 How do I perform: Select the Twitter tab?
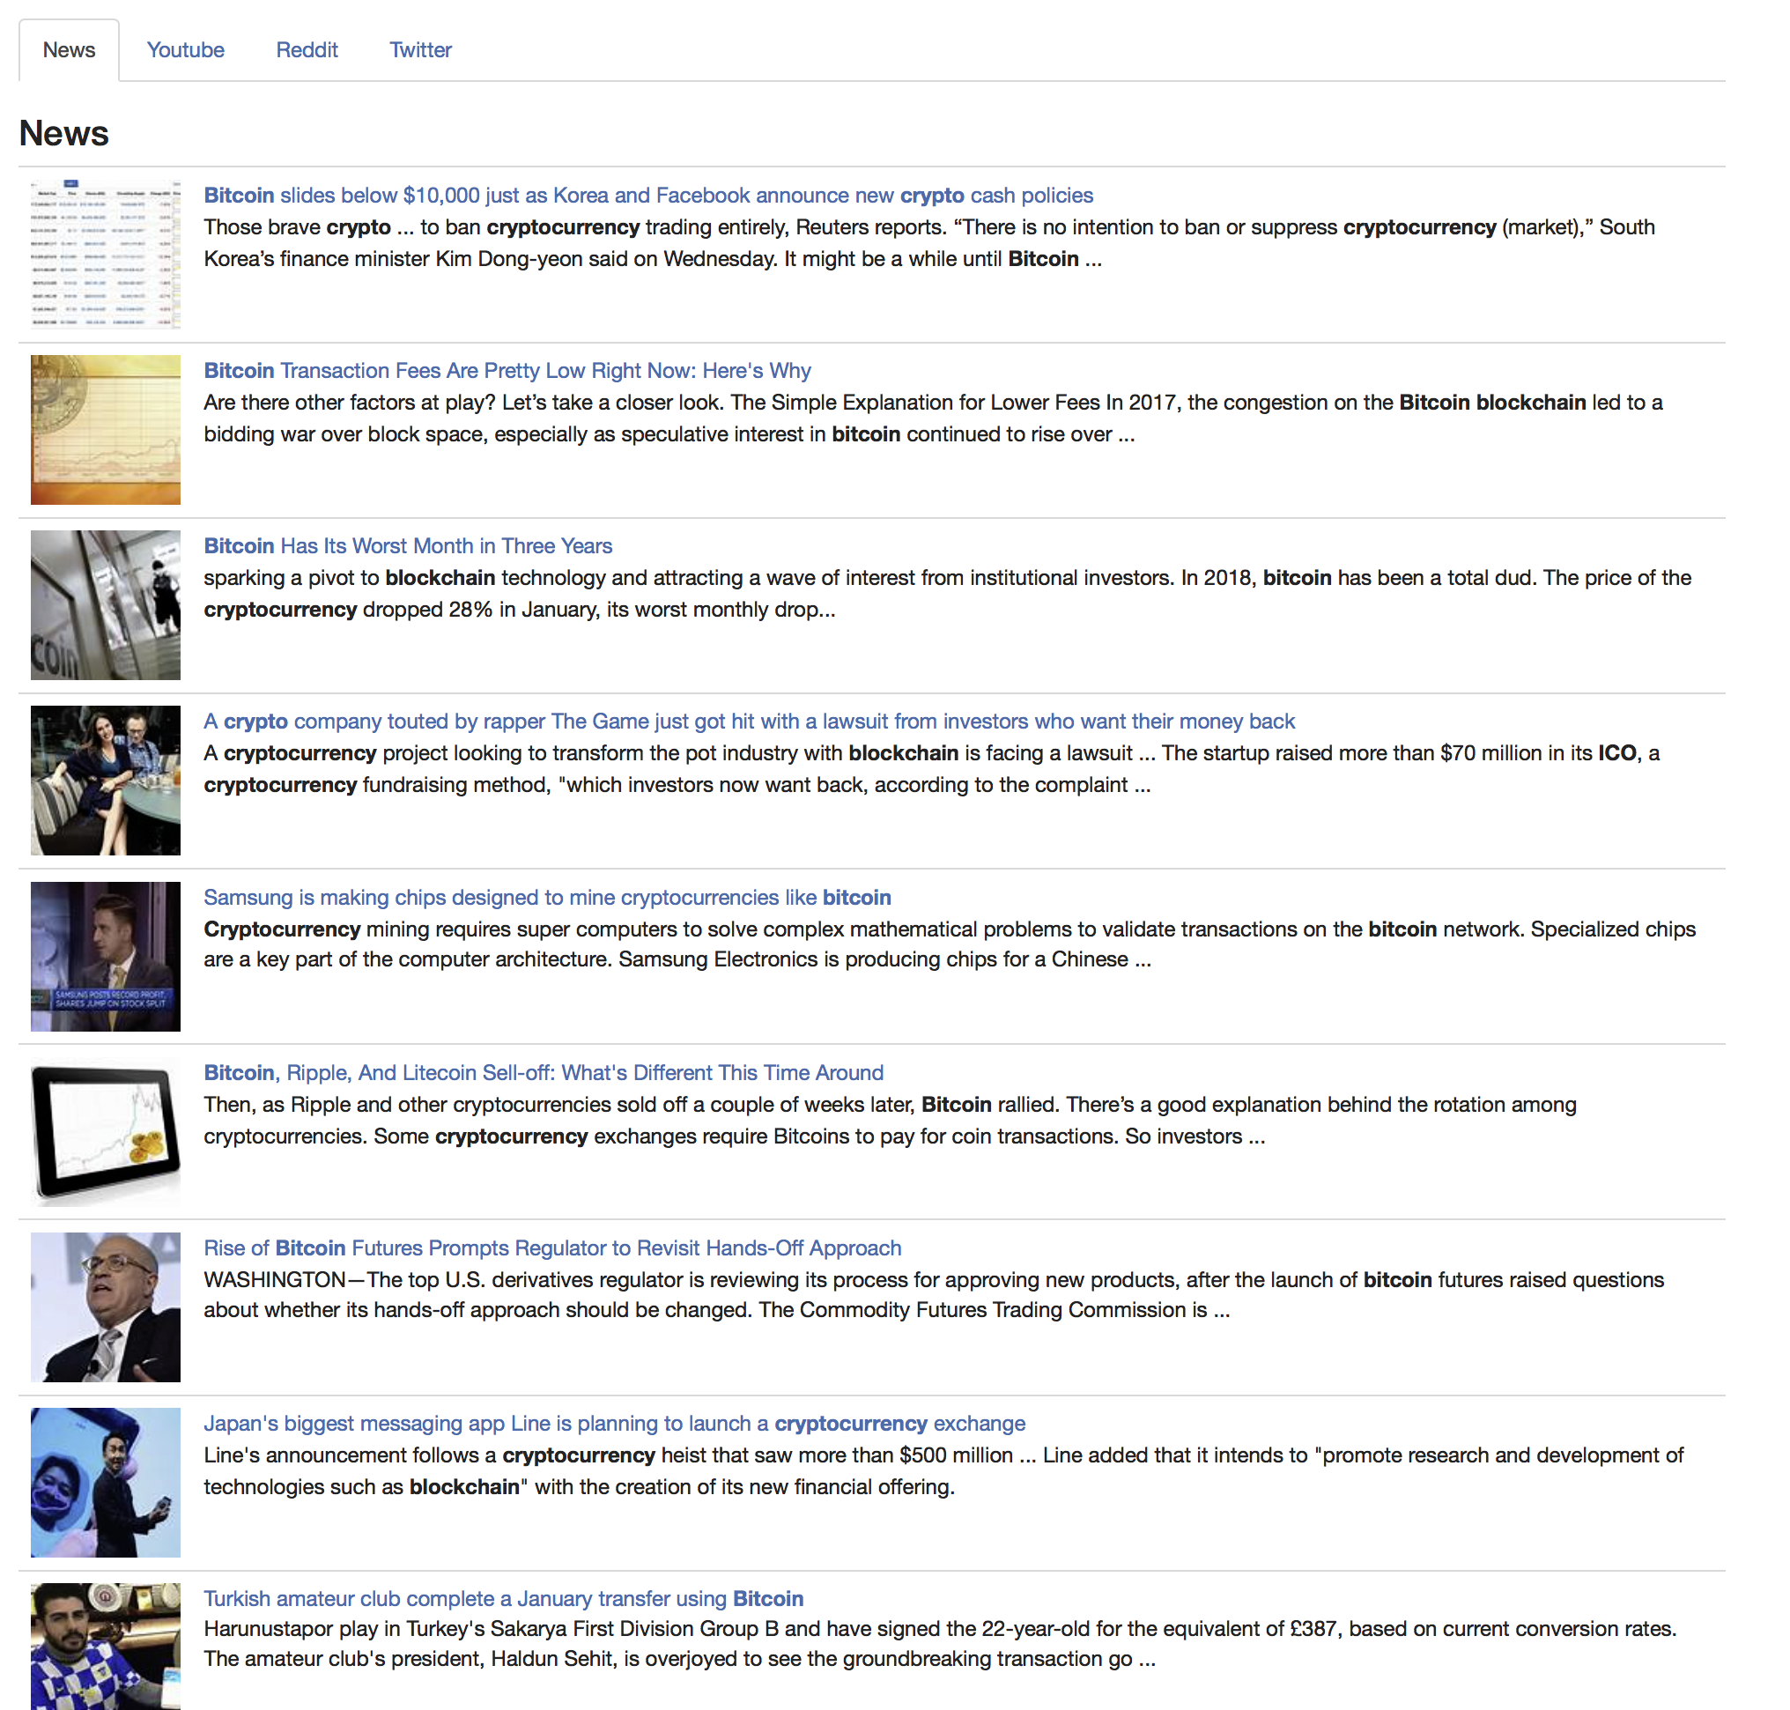click(x=420, y=50)
